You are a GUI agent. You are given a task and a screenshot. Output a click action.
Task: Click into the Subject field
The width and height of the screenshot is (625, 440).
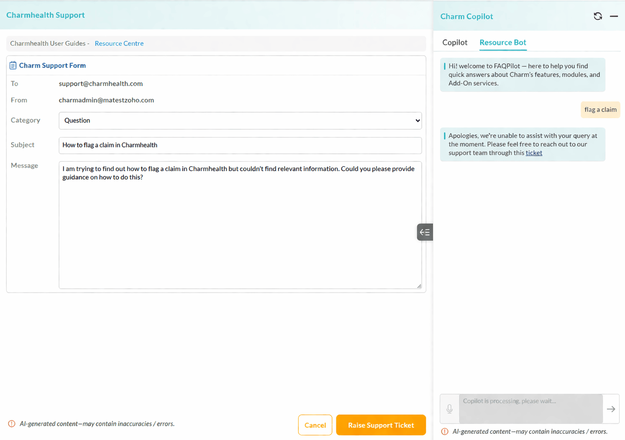click(x=240, y=145)
